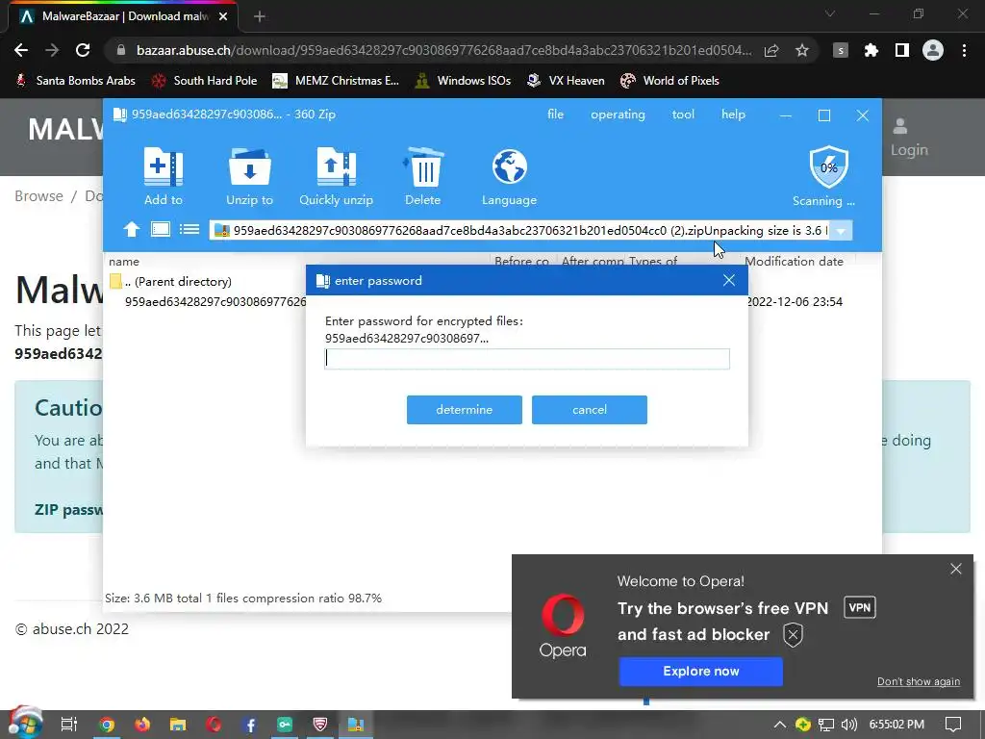Close the Welcome to Opera notification

tap(955, 569)
